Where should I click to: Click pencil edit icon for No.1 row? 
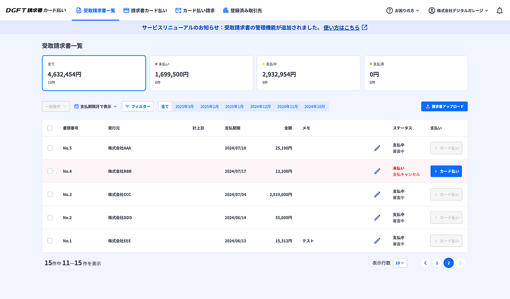coord(377,241)
